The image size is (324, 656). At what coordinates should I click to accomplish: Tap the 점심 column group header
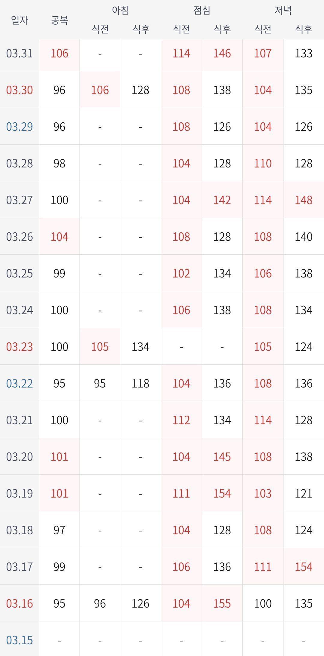202,10
